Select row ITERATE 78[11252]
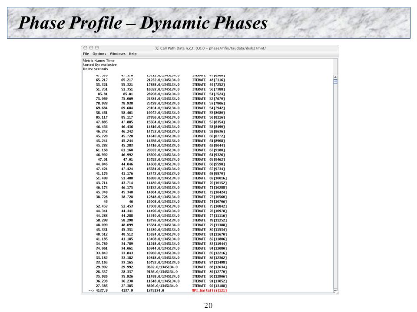417x312 pixels. click(x=161, y=220)
